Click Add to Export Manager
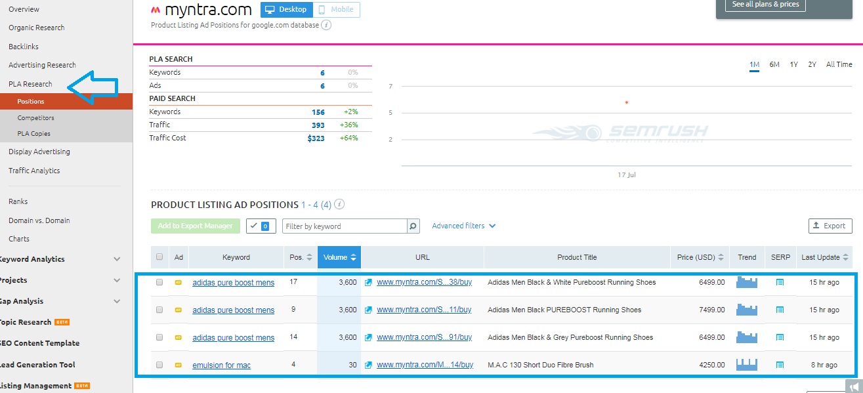 pos(195,226)
